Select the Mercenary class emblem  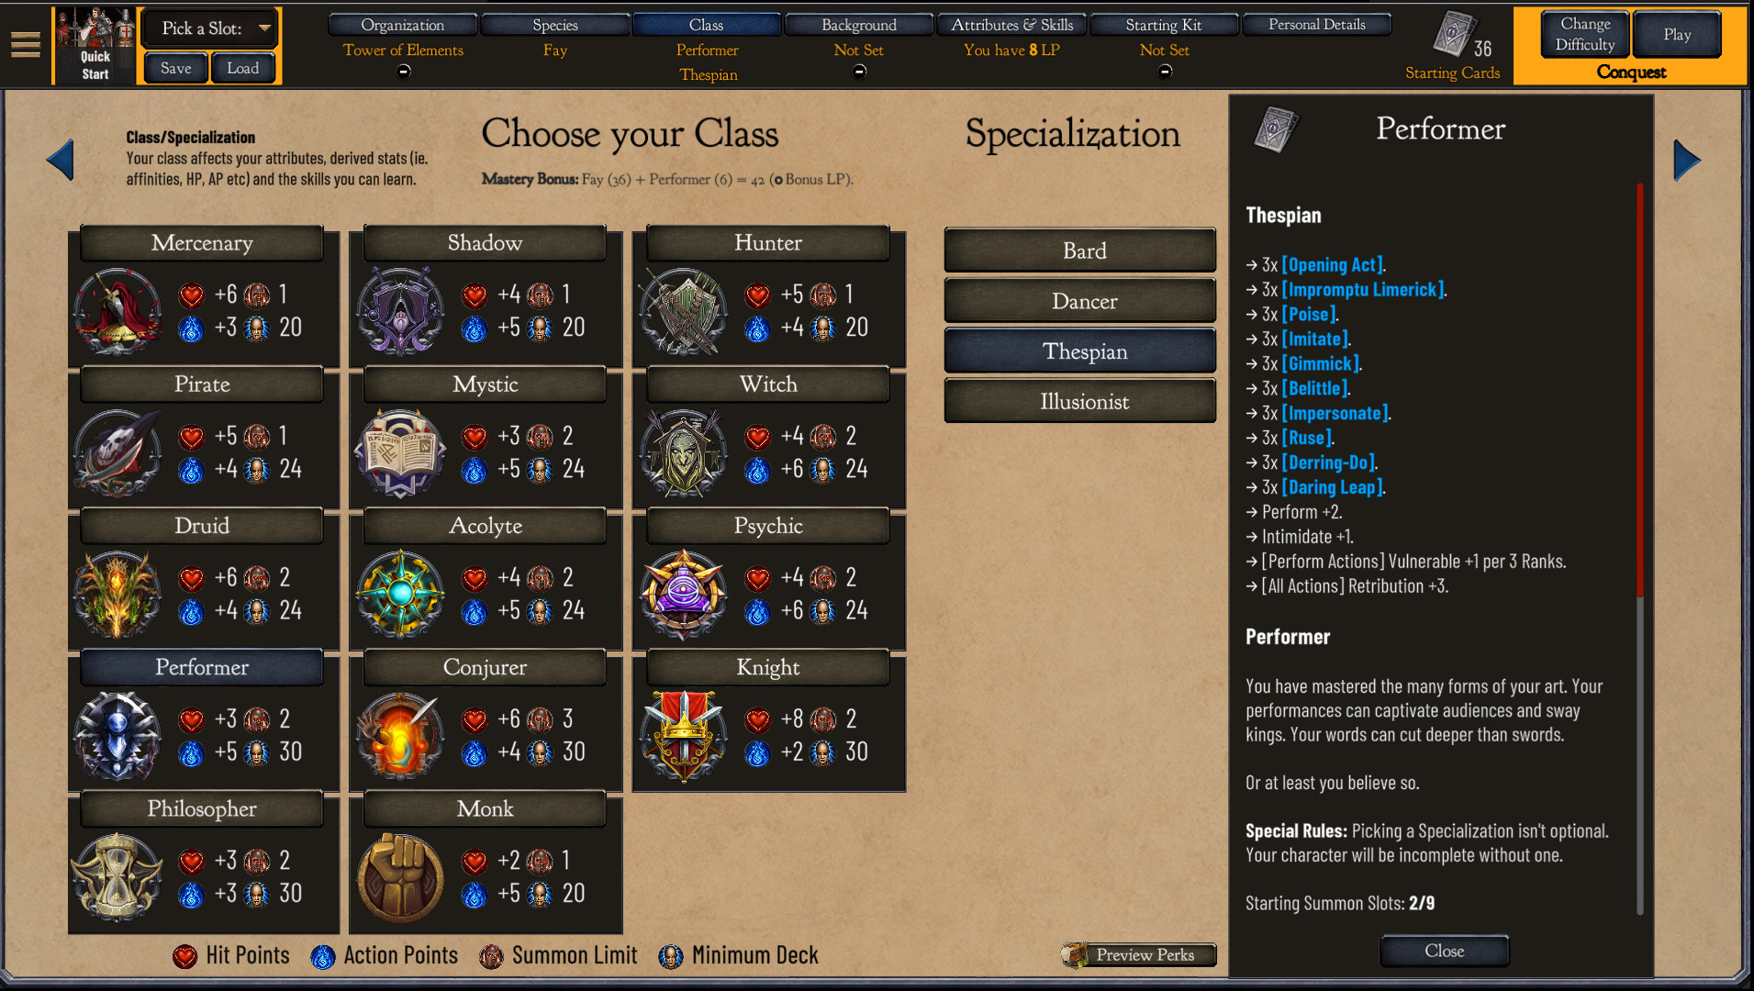pos(117,311)
